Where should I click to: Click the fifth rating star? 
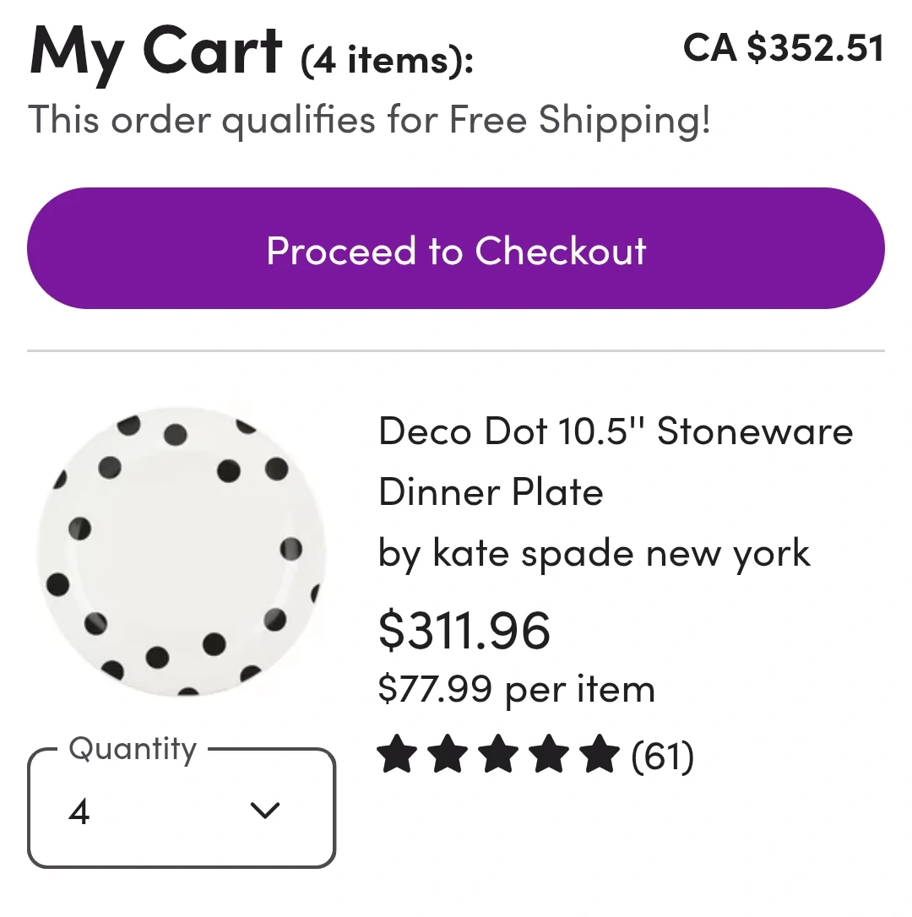pos(600,755)
